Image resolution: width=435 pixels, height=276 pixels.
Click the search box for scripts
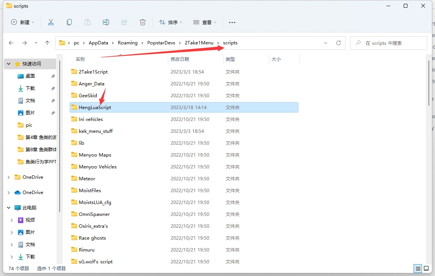388,43
